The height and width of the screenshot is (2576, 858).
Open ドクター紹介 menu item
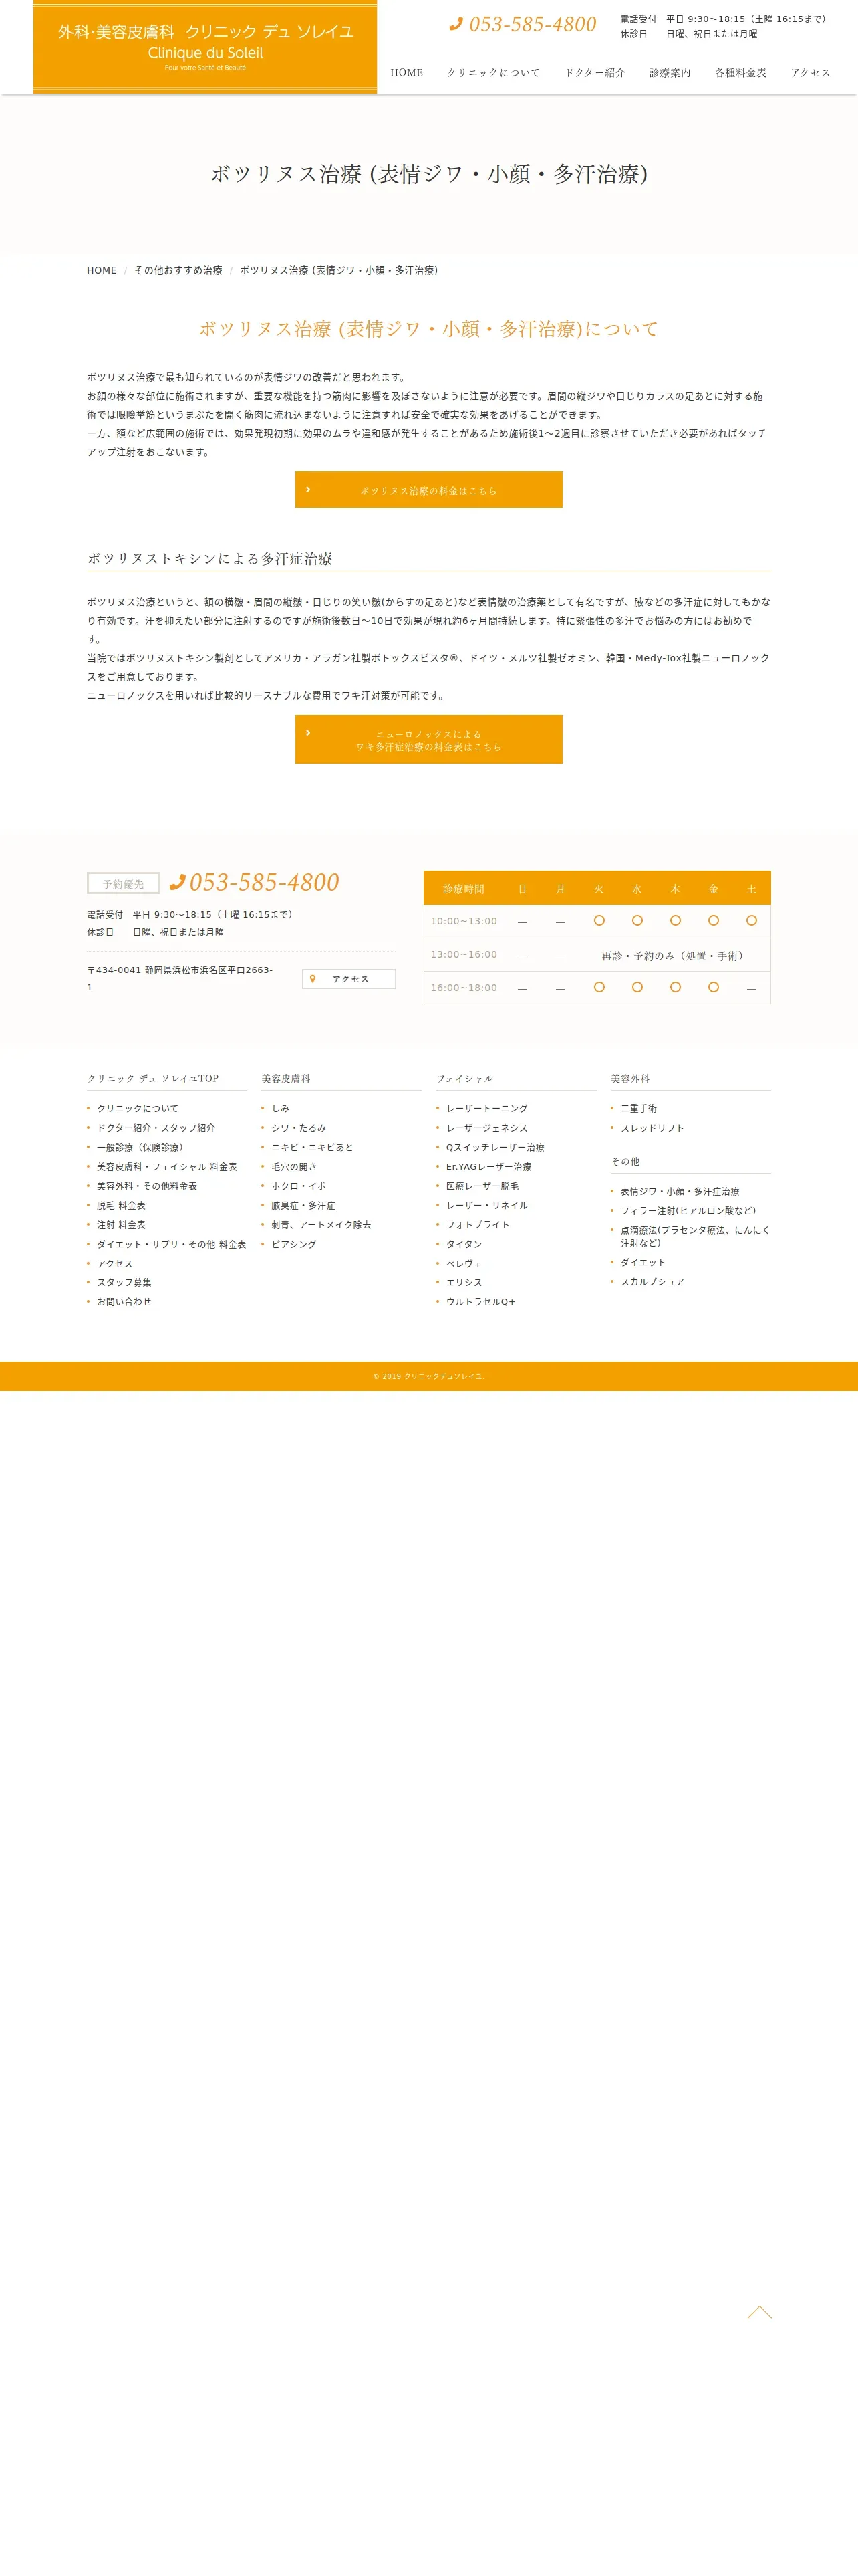(x=595, y=72)
